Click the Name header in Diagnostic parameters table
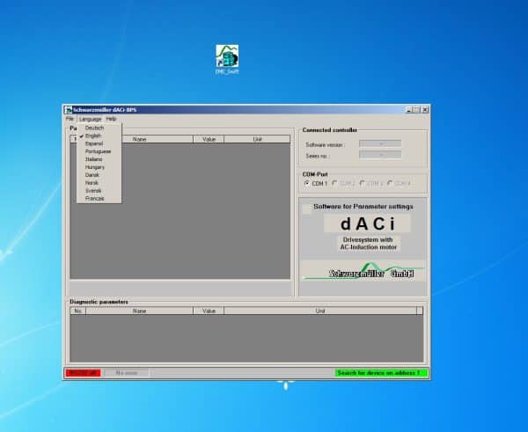 click(140, 311)
